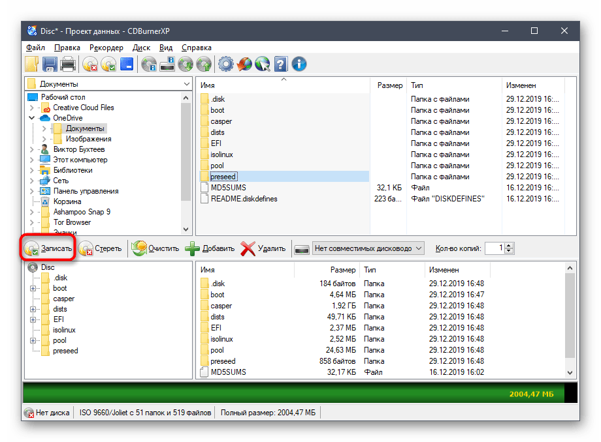Expand the boot folder in Disc tree
601x442 pixels.
(33, 288)
